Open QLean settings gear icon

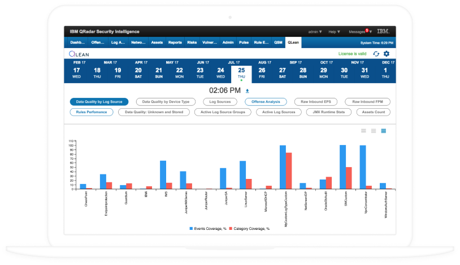tap(387, 54)
